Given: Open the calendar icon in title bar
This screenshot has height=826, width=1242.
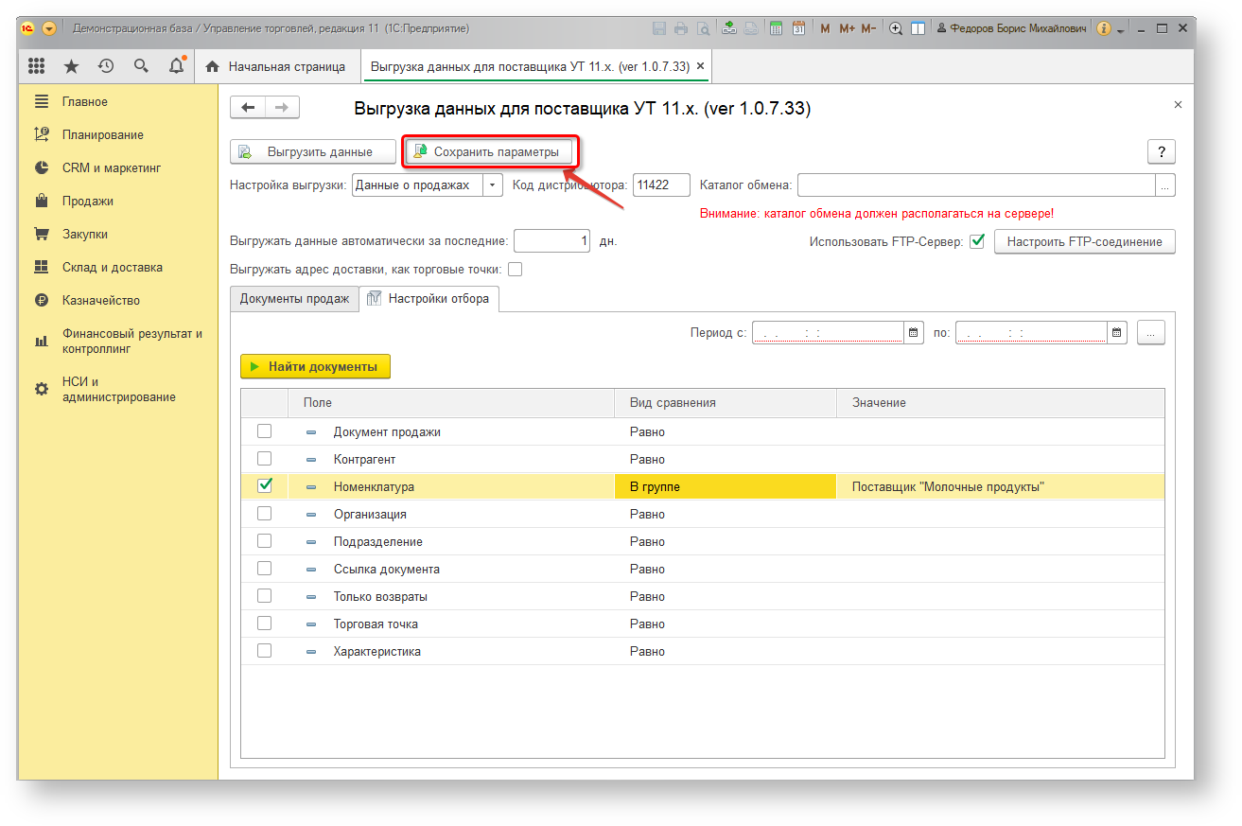Looking at the screenshot, I should click(x=798, y=28).
